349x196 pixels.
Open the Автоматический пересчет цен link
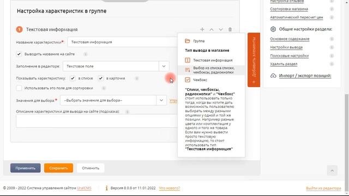click(297, 17)
